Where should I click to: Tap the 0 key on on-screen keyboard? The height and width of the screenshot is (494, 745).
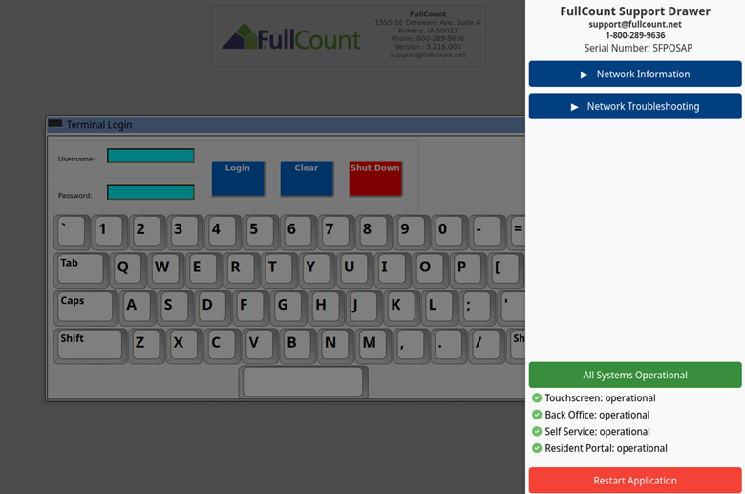pos(450,232)
